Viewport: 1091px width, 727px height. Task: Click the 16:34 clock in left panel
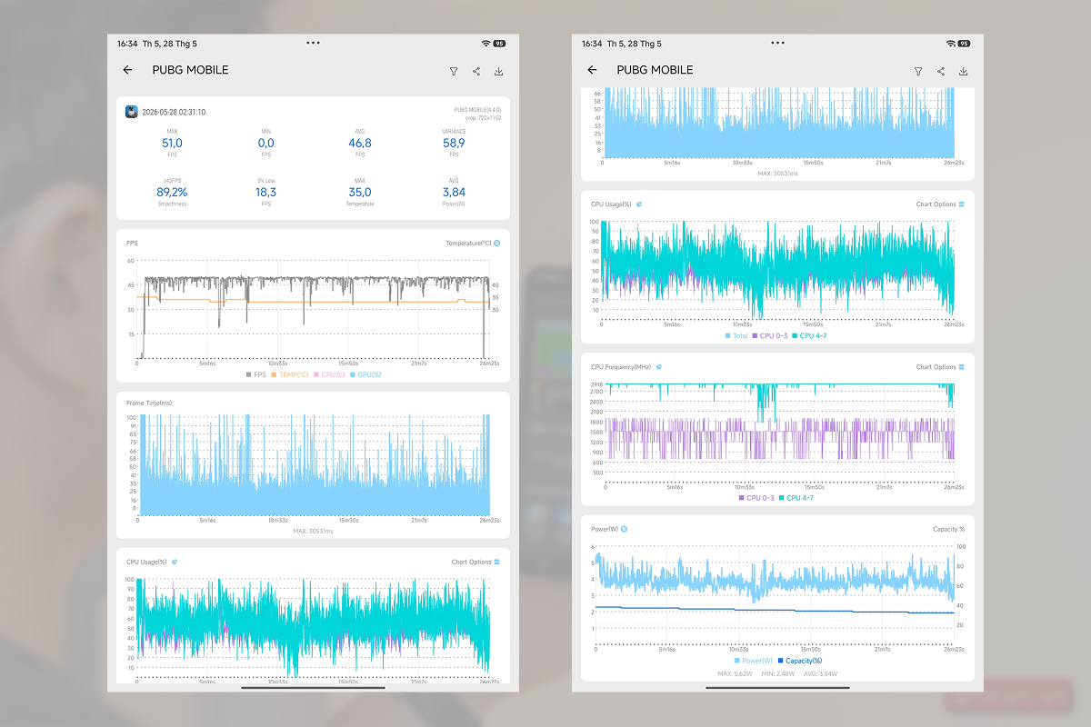tap(126, 43)
